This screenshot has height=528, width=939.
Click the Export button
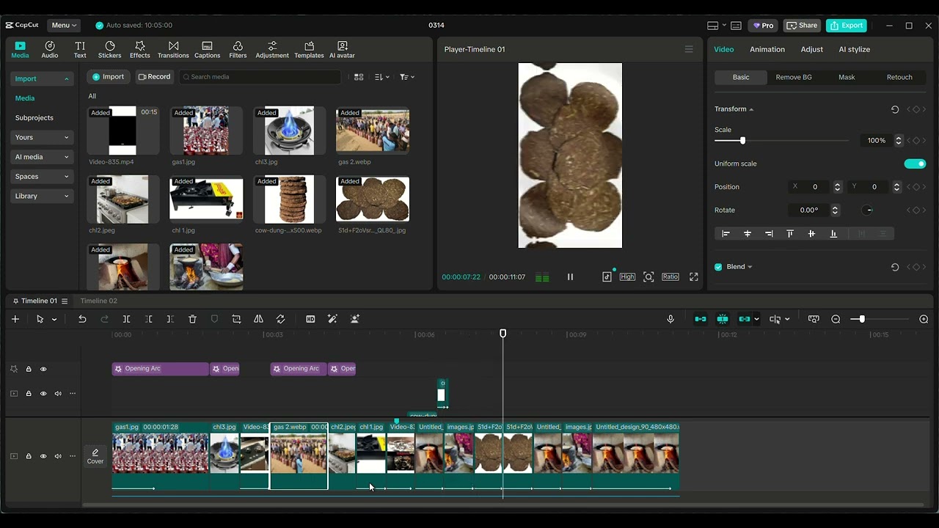pos(847,25)
